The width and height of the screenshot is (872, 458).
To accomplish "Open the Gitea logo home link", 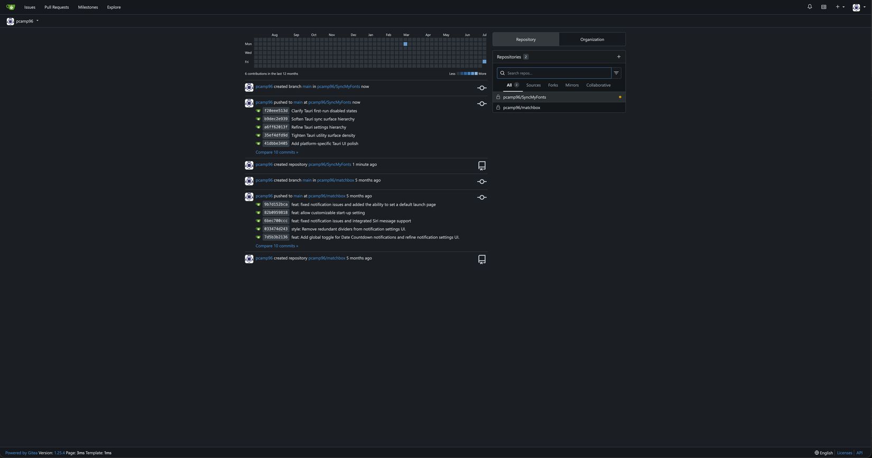I will pyautogui.click(x=11, y=7).
